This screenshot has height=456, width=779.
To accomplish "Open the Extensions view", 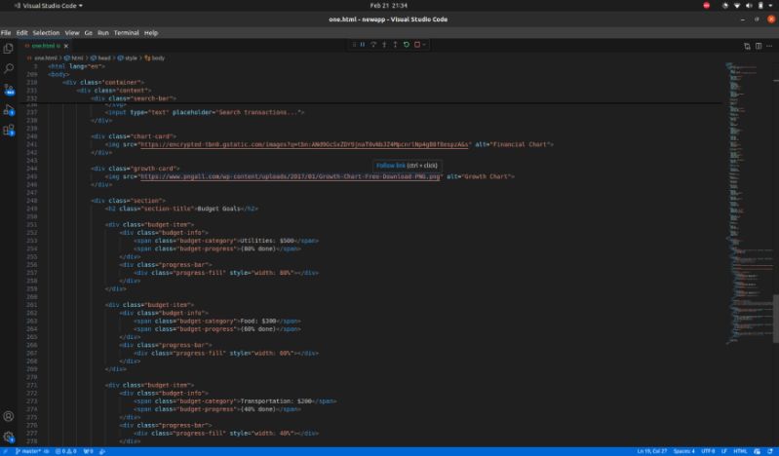I will click(x=9, y=131).
